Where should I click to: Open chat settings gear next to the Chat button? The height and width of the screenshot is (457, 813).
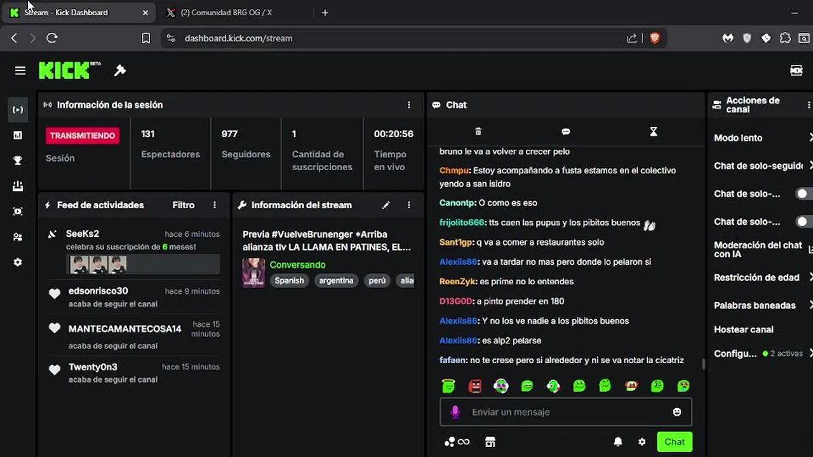pos(642,442)
